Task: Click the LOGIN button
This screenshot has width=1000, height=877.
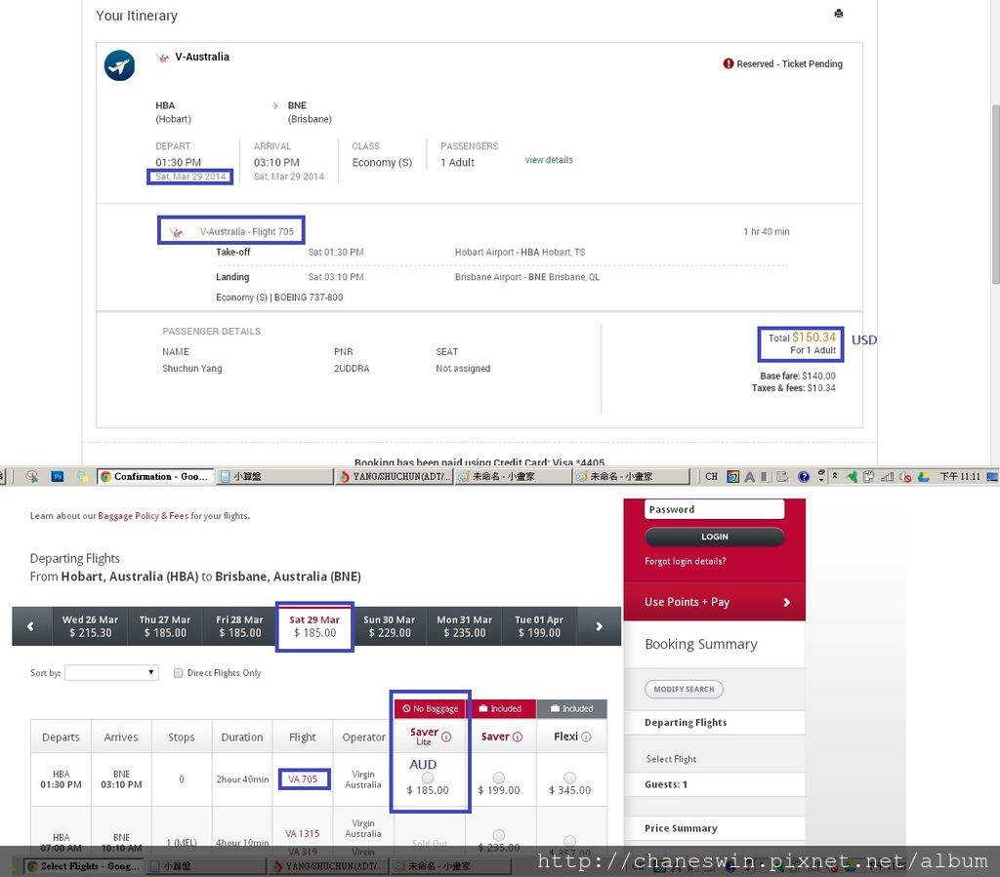Action: 714,537
